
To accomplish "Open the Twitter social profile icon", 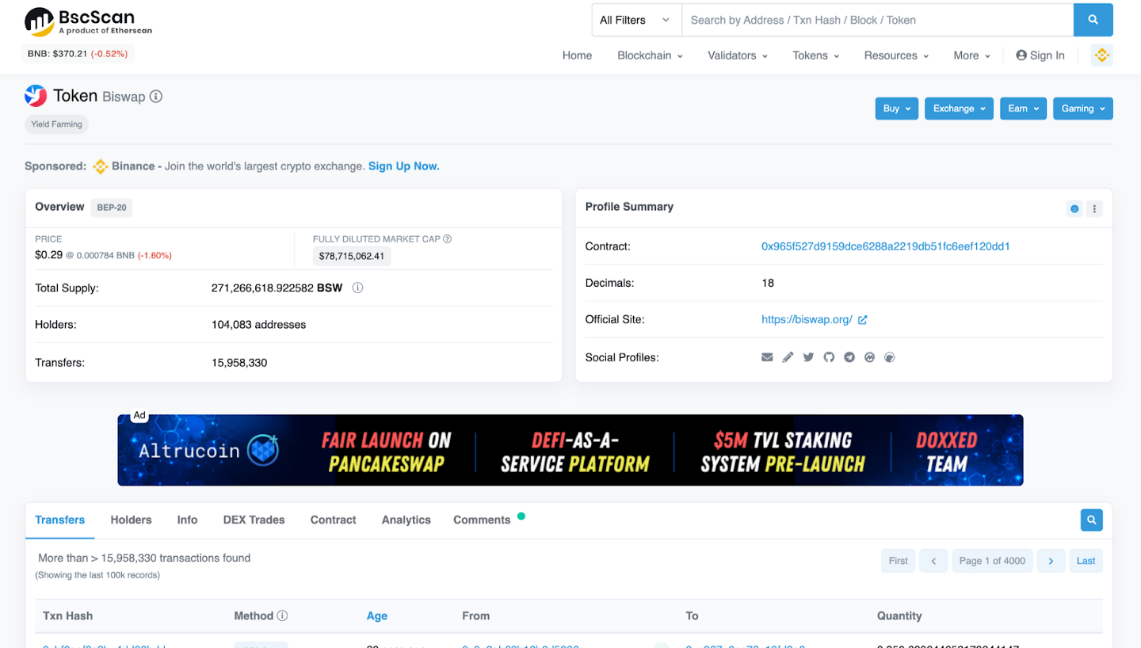I will 808,357.
